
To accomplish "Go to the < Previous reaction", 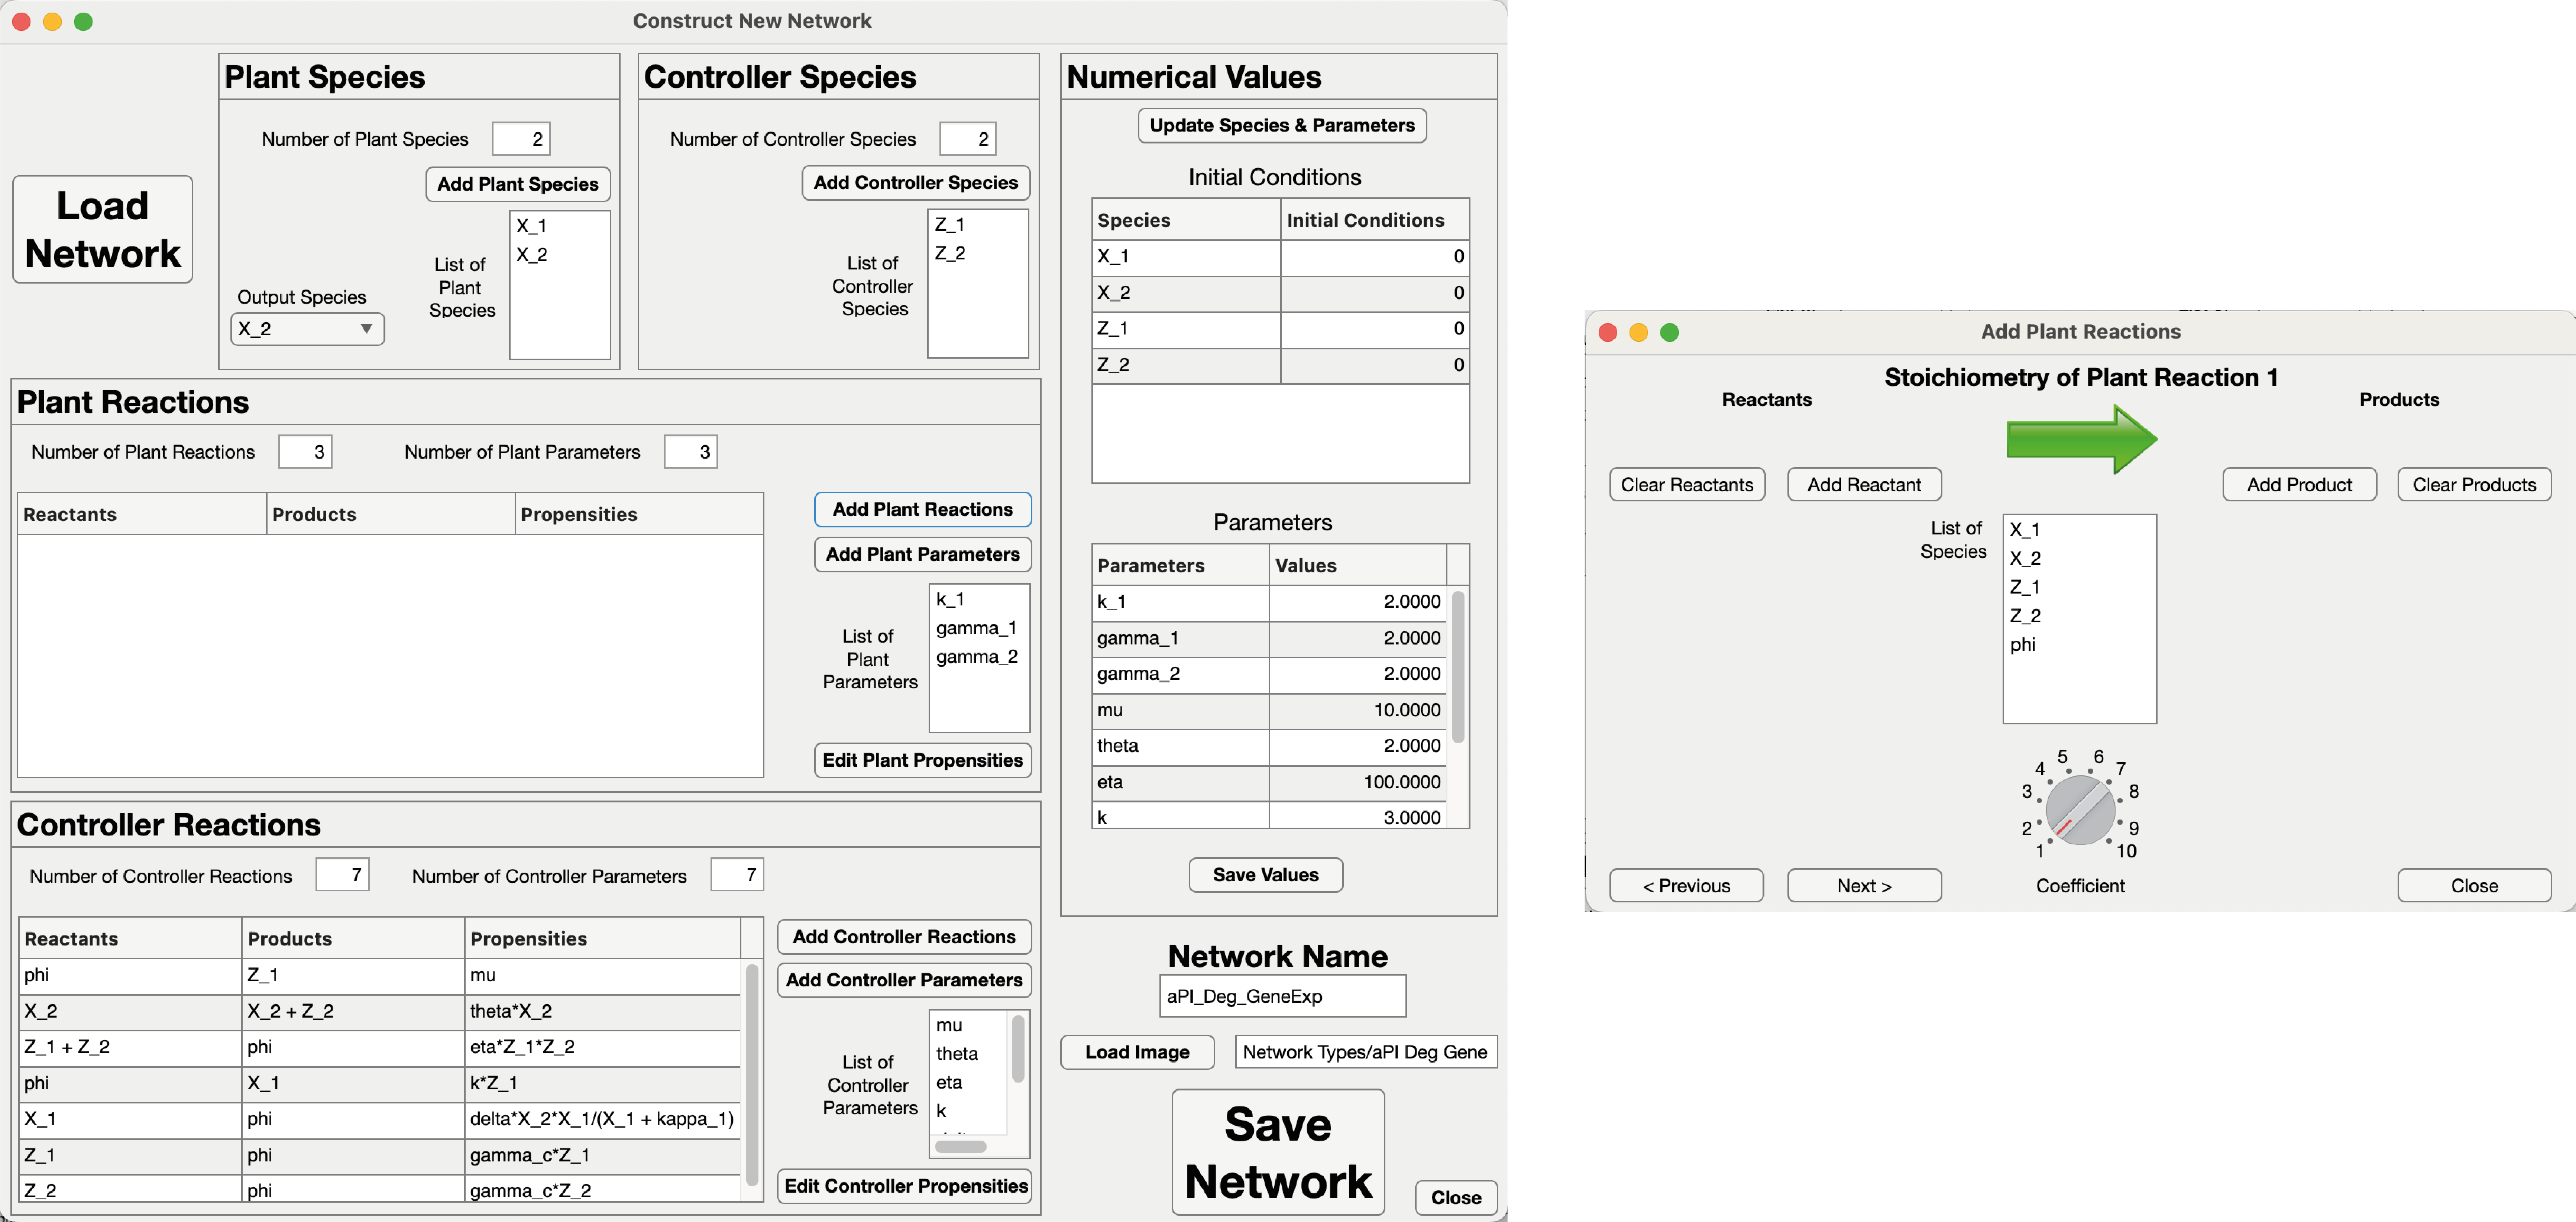I will coord(1686,886).
